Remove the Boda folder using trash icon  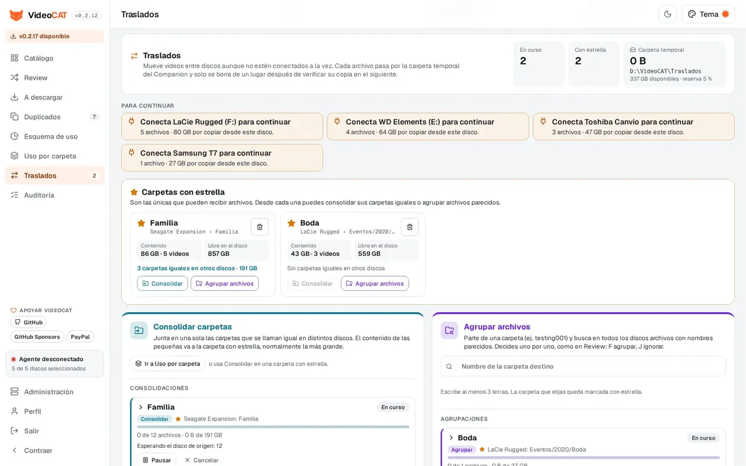point(410,227)
